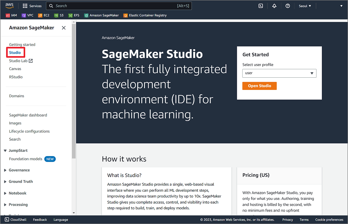Select Canvas in the sidebar

point(15,69)
